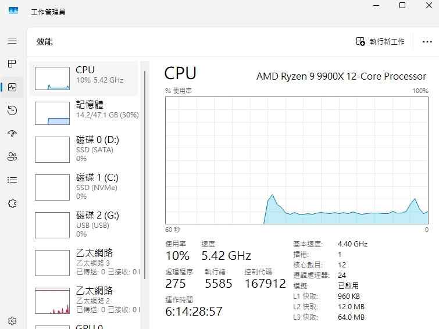
Task: Go to the Startup apps page icon
Action: (x=12, y=133)
